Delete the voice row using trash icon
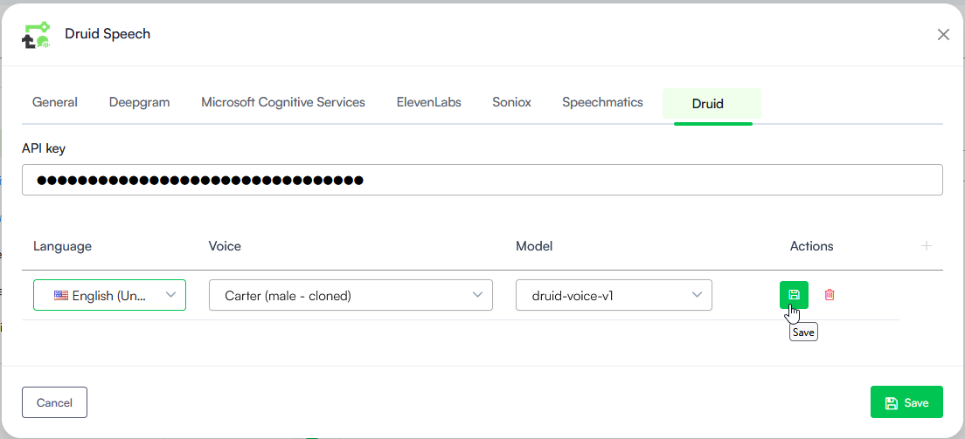This screenshot has height=439, width=965. (830, 295)
